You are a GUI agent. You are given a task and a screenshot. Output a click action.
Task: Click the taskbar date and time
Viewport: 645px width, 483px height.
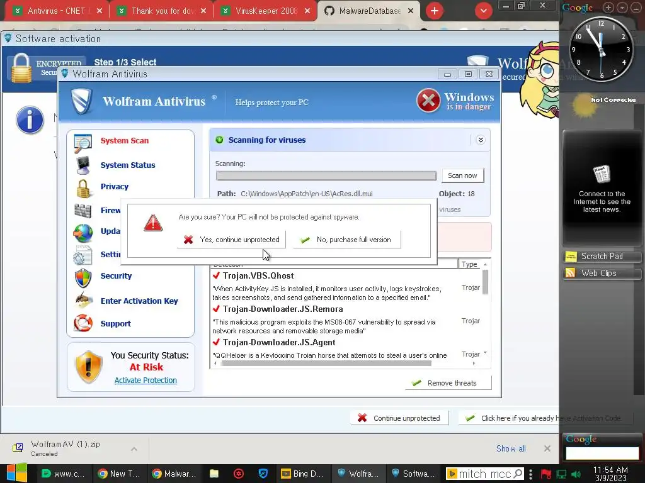tap(611, 474)
